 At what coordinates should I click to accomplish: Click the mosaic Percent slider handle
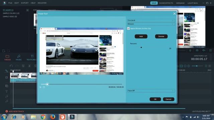(x=141, y=47)
